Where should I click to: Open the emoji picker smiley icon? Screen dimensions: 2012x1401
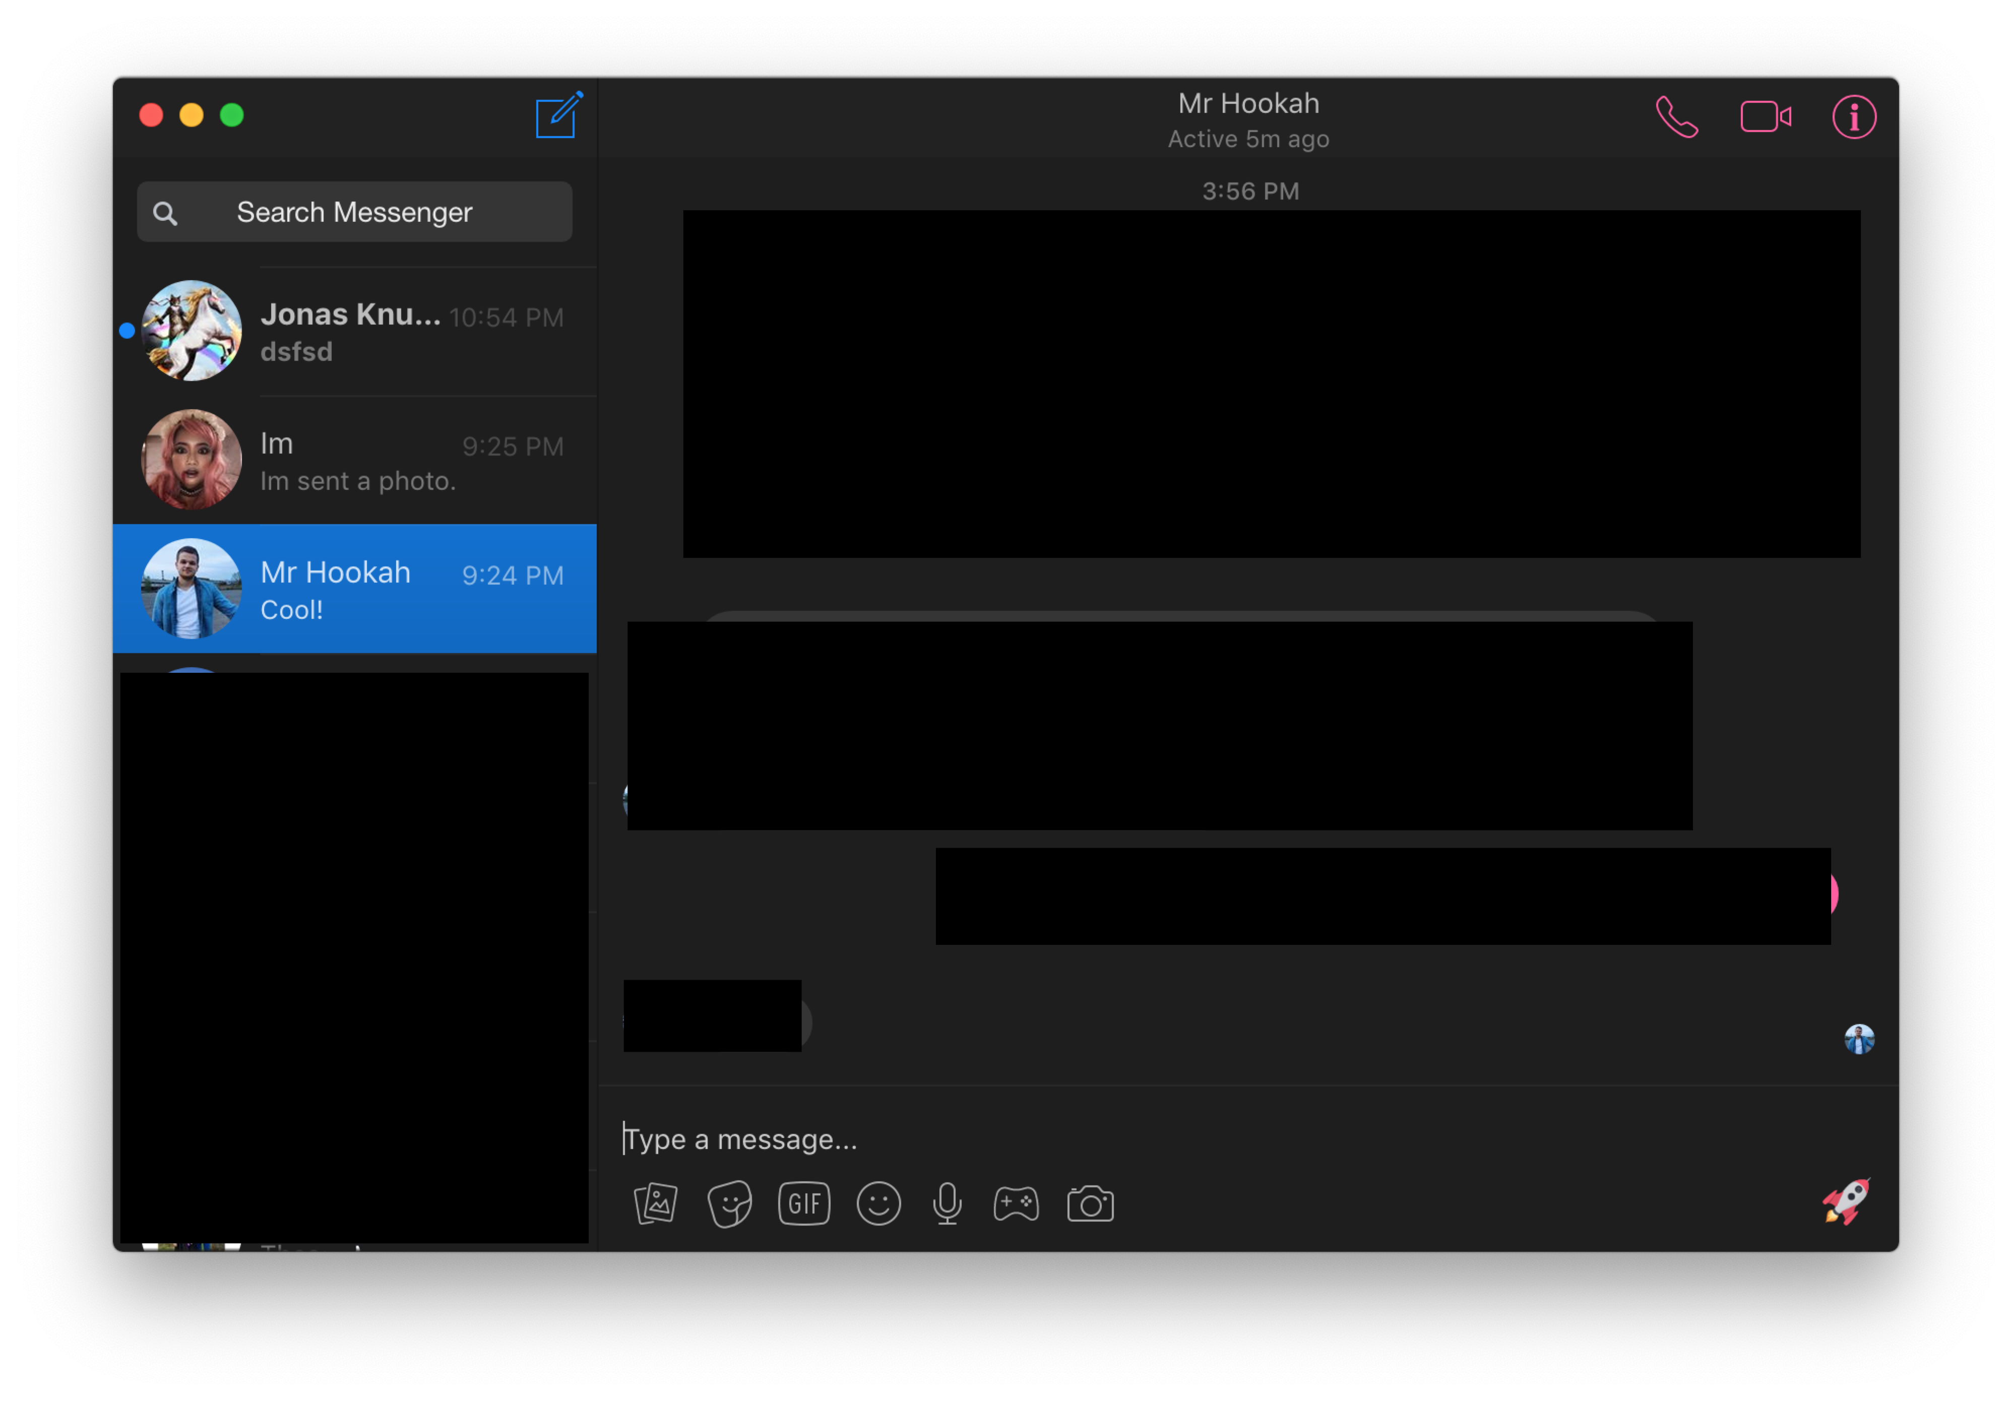[878, 1203]
